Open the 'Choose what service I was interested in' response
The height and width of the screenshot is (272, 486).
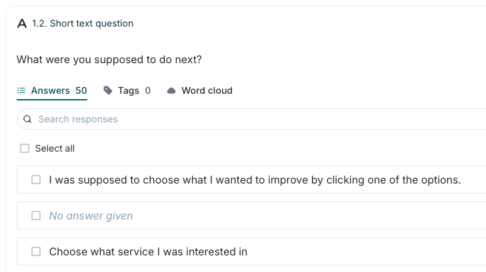(148, 251)
